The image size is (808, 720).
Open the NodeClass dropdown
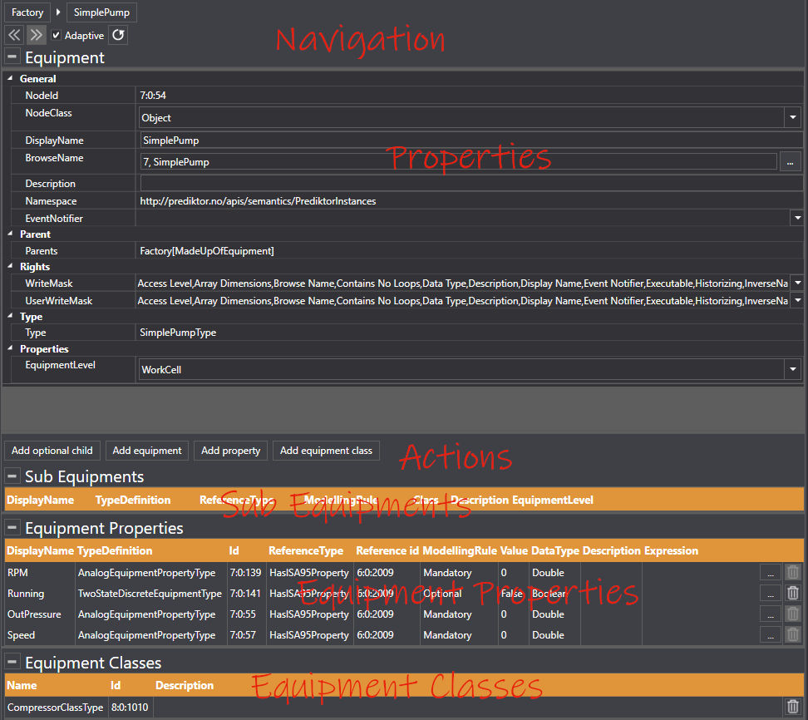tap(793, 118)
